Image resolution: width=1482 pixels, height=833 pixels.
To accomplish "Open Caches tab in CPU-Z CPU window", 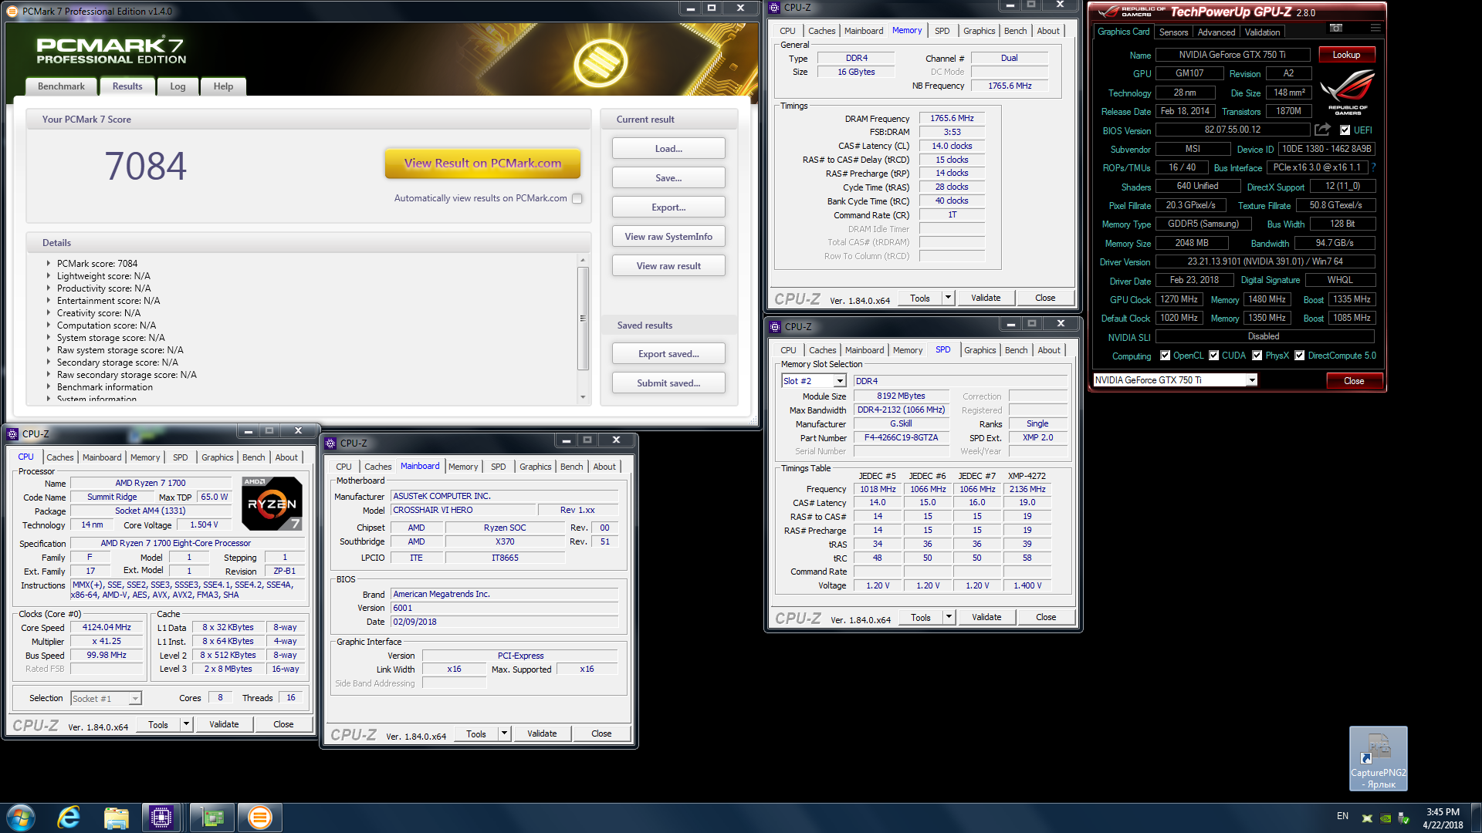I will 59,457.
